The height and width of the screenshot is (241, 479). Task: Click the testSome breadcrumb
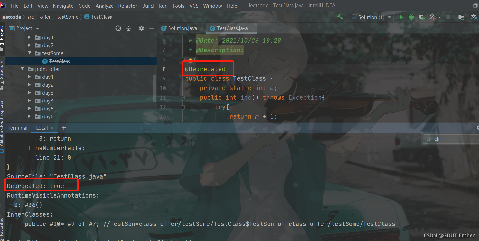[68, 17]
